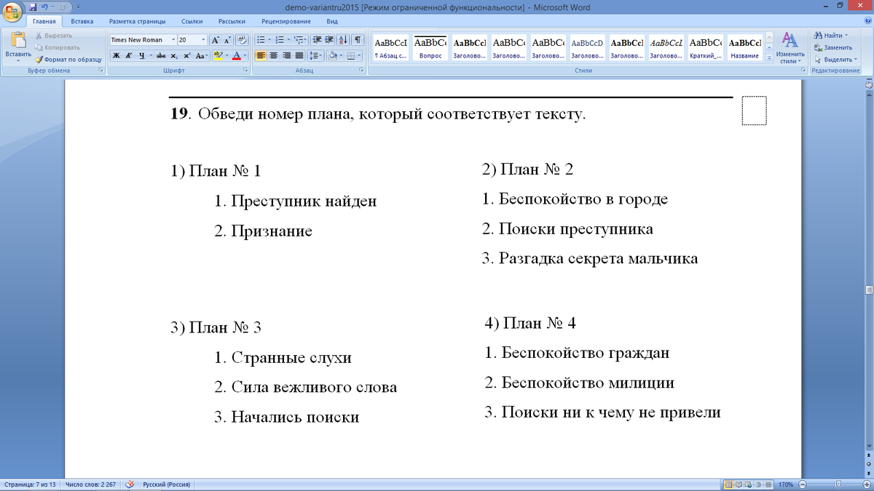Viewport: 874px width, 491px height.
Task: Open Шрифт dialog launcher
Action: coord(245,71)
